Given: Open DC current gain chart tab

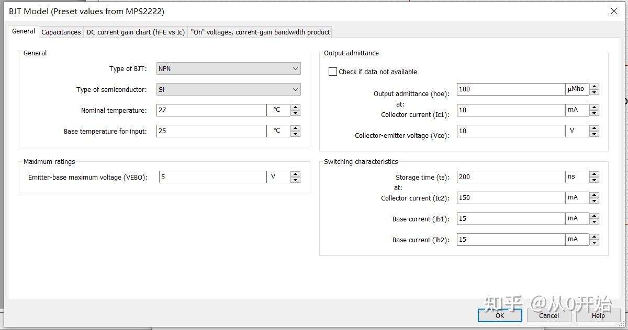Looking at the screenshot, I should click(136, 32).
